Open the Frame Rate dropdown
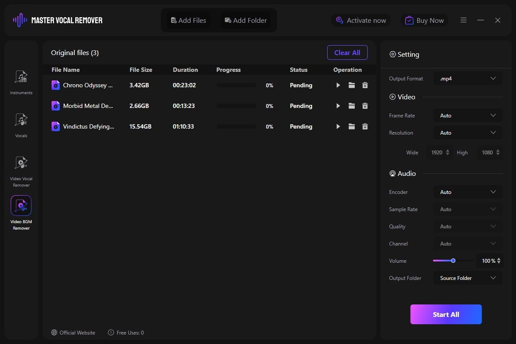Screen dimensions: 516x344 tap(468, 116)
